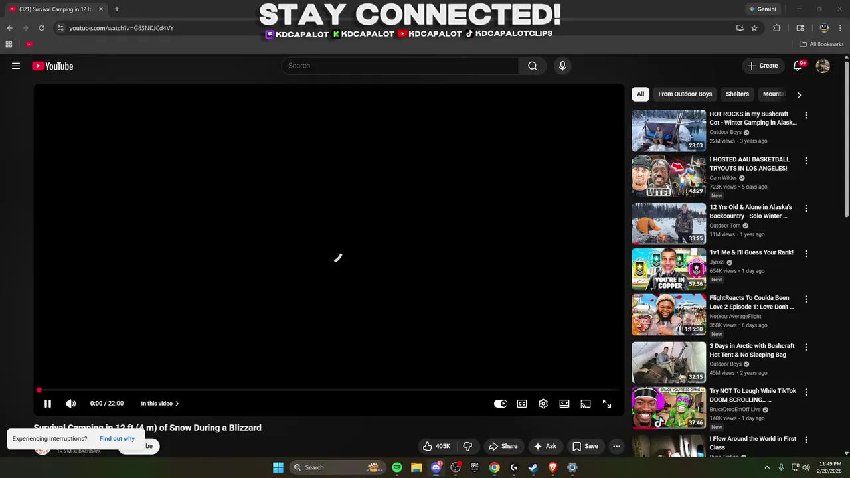View site information icon in address bar
The image size is (850, 478).
(60, 28)
